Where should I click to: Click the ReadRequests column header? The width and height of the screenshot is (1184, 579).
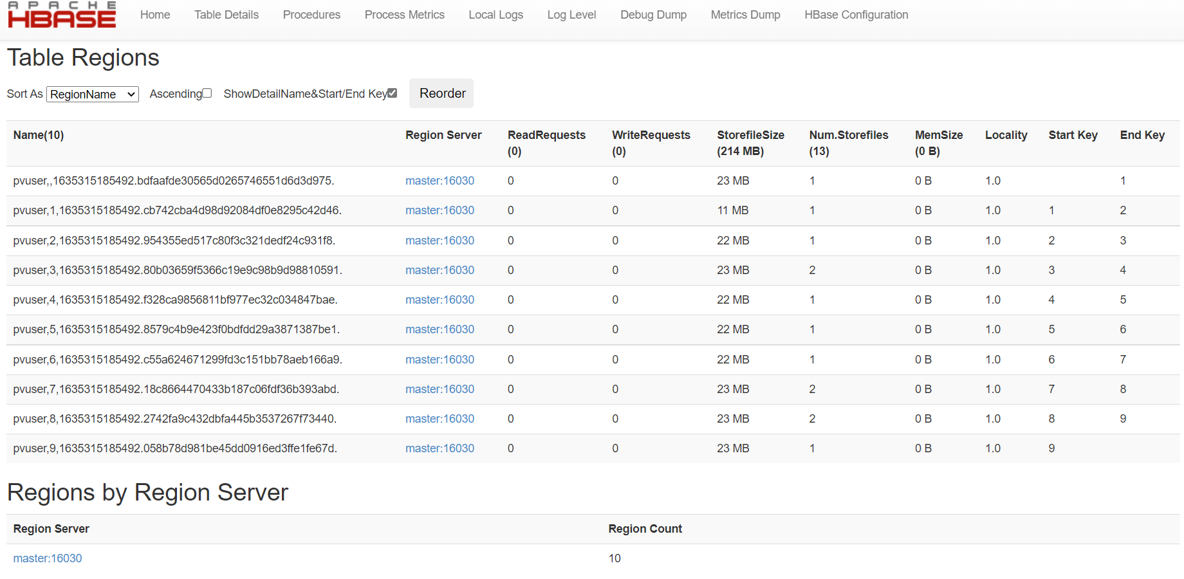click(x=546, y=143)
